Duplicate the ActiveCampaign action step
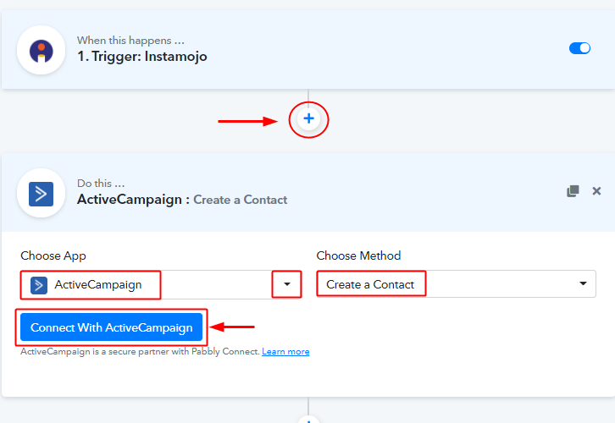Viewport: 615px width, 423px height. 573,191
